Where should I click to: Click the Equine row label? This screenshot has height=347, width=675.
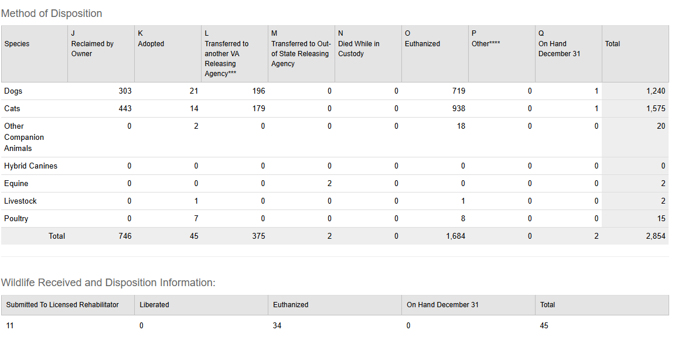point(16,184)
